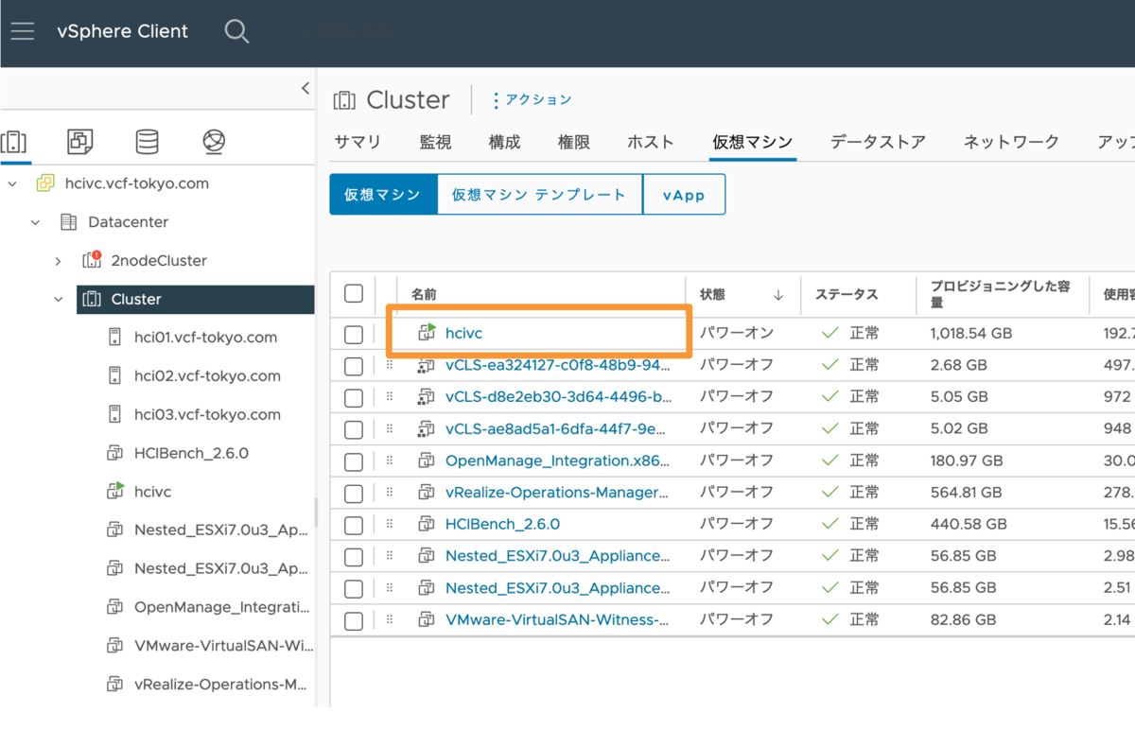Viewport: 1135px width, 730px height.
Task: Check the box for vCLS-d8e2eb30 row
Action: [354, 398]
